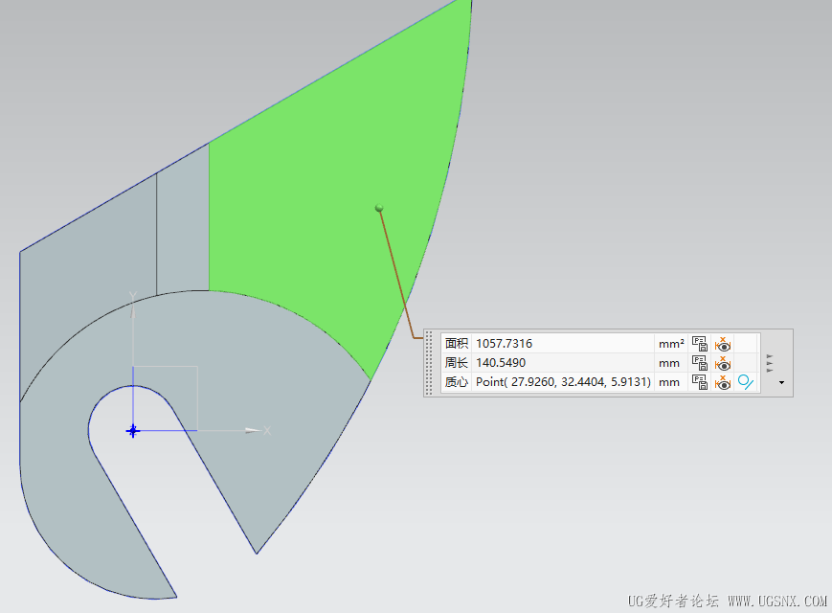Click the mm unit cell in the 质心 row

669,382
